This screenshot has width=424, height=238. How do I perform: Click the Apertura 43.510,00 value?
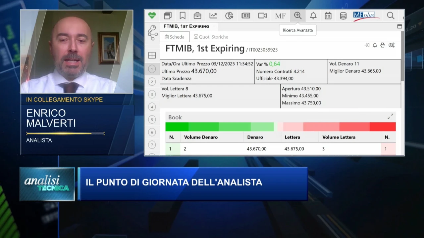point(311,89)
